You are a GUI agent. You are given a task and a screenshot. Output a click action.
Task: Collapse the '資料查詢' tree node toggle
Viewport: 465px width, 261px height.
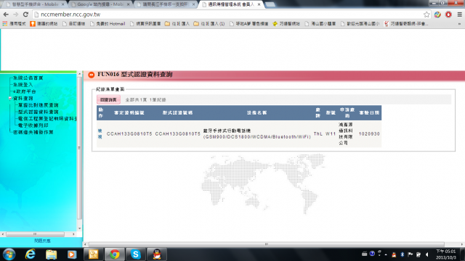click(10, 99)
